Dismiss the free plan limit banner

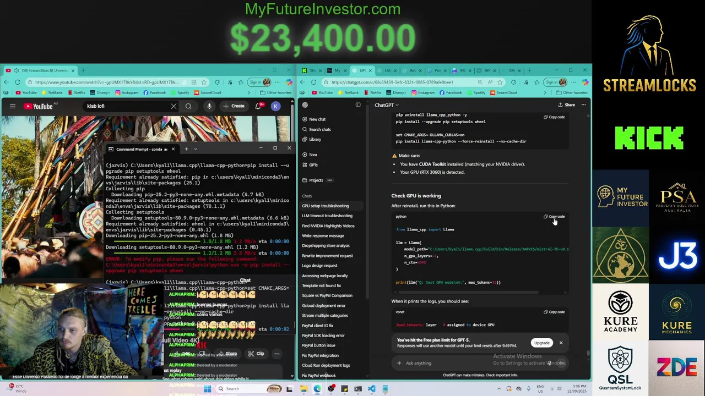561,343
